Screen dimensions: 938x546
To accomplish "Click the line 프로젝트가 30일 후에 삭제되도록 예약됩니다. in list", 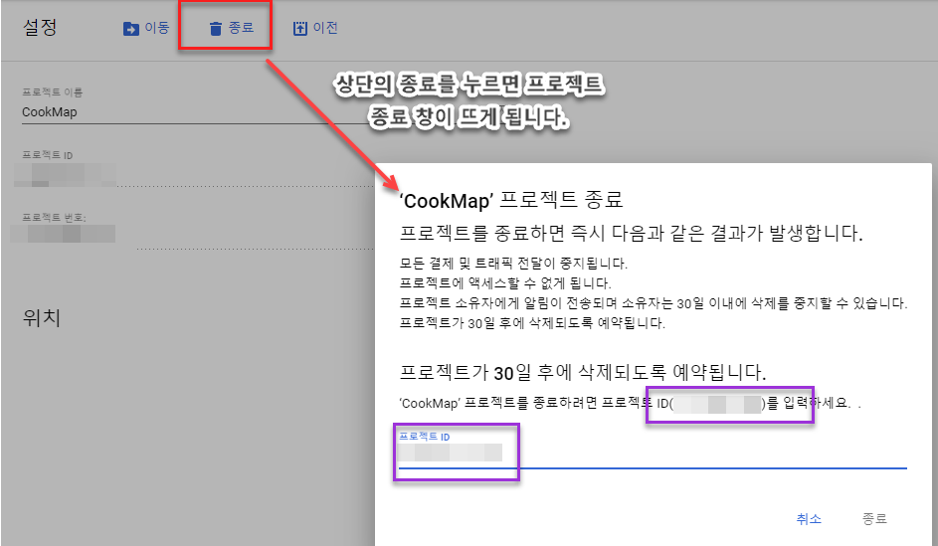I will pyautogui.click(x=532, y=323).
